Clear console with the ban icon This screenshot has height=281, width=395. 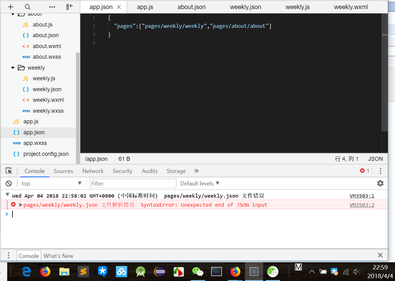(x=9, y=183)
